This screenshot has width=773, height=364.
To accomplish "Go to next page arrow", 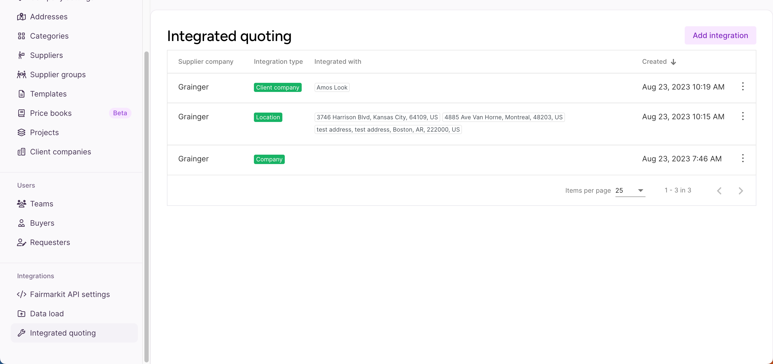I will click(741, 191).
